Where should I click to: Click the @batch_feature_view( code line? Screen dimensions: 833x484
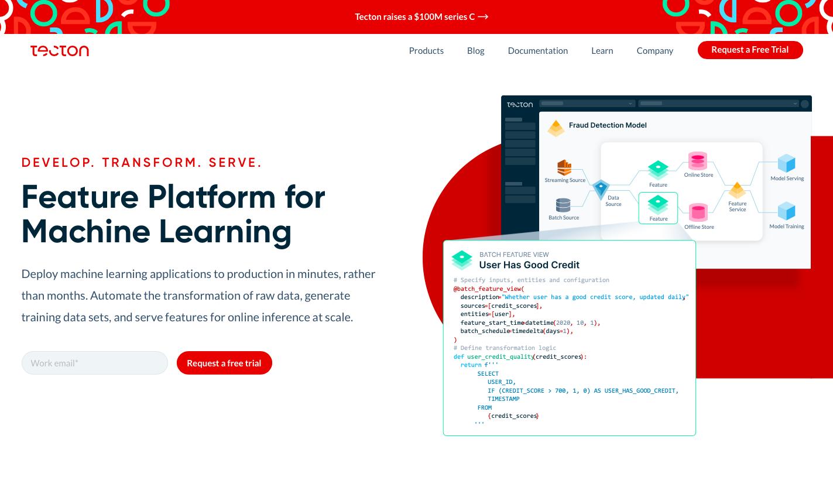click(489, 289)
